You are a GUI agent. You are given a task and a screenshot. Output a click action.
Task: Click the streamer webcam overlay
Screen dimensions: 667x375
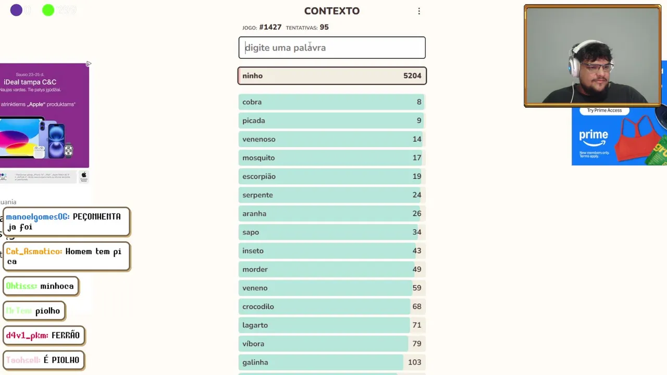[592, 56]
